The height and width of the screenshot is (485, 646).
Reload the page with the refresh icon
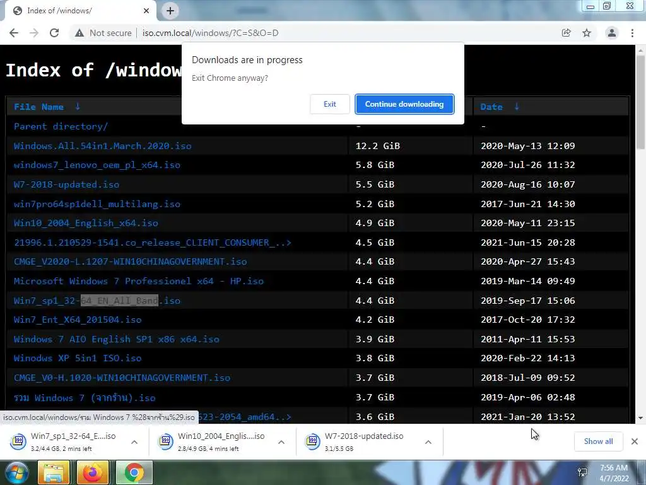click(54, 33)
